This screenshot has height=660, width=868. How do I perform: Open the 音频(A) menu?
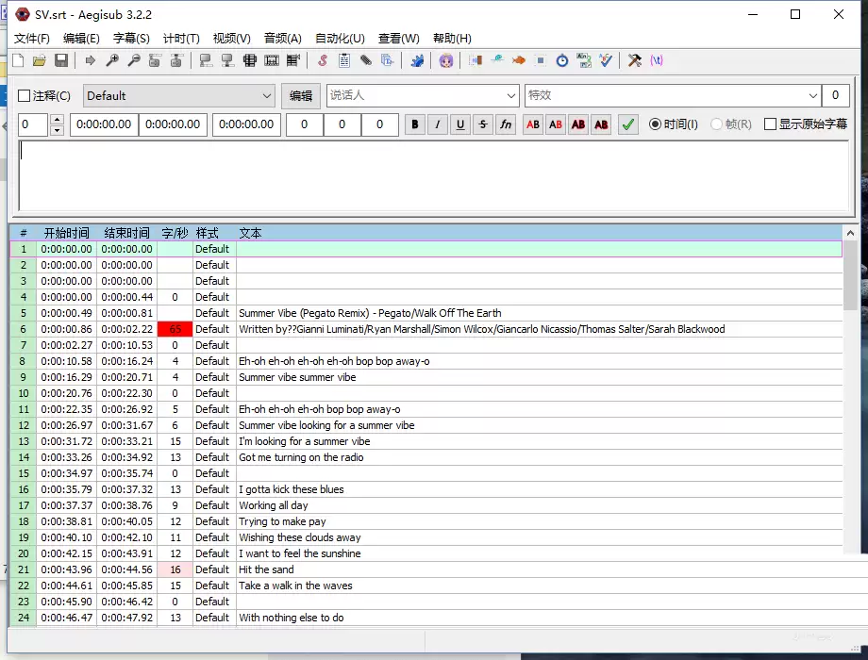[x=282, y=38]
